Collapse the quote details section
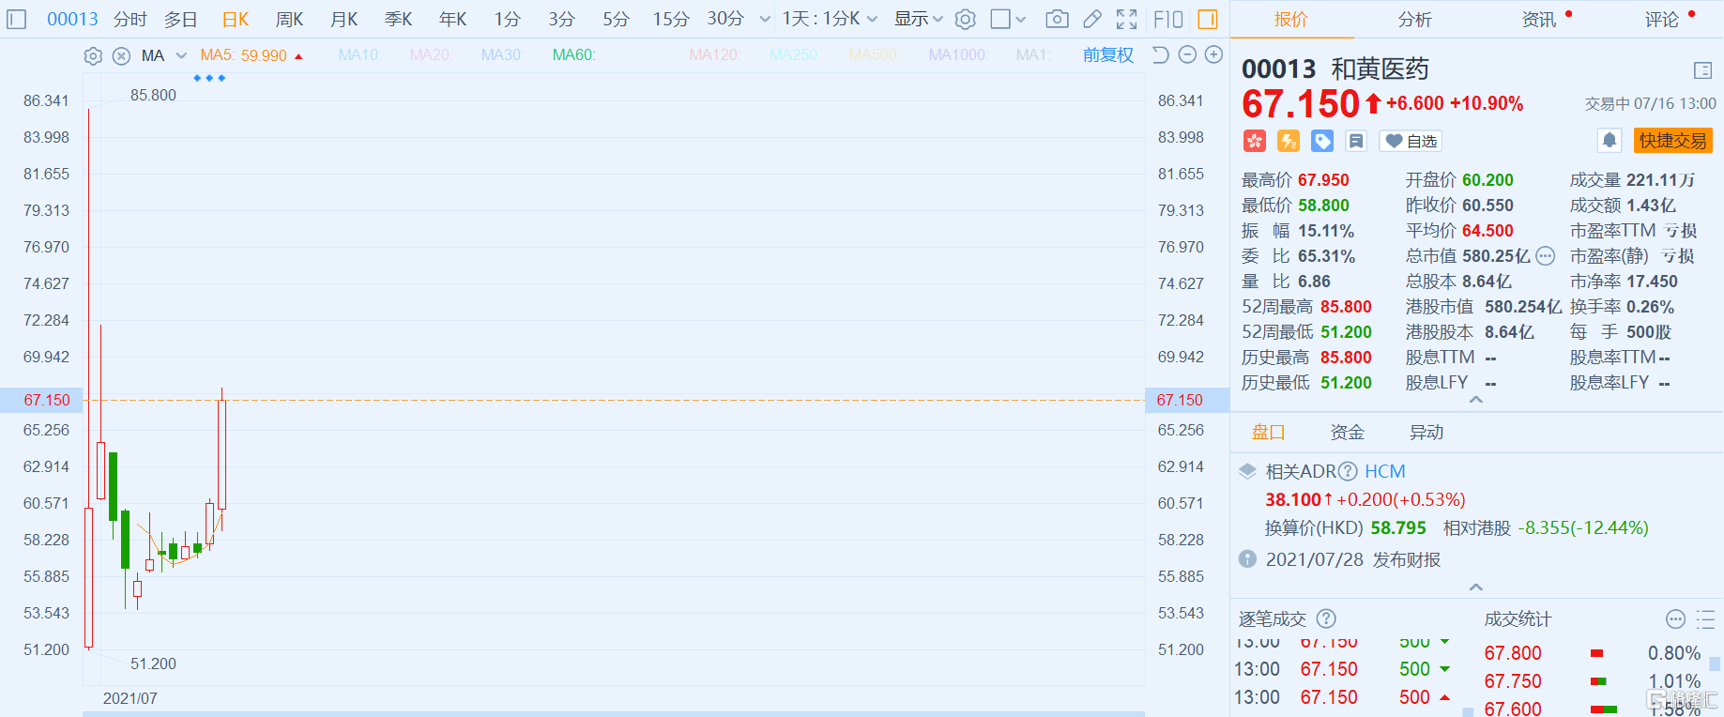 [1476, 400]
